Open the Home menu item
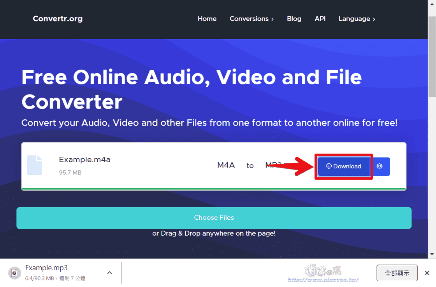 click(x=207, y=19)
